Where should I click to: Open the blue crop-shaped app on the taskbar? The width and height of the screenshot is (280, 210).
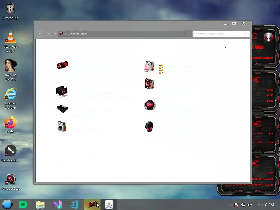point(74,205)
